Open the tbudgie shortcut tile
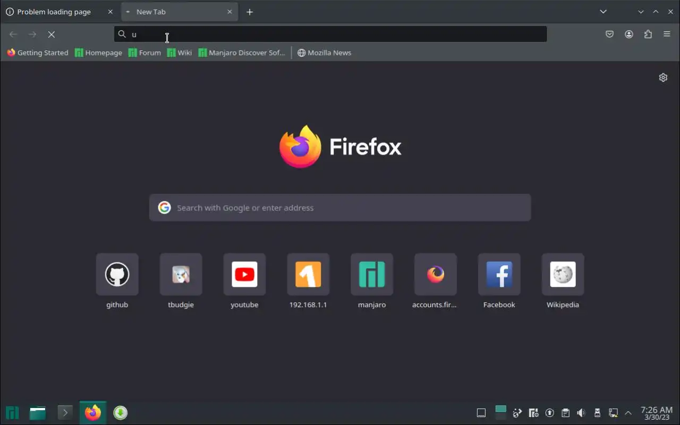Screen dimensions: 680x425 pyautogui.click(x=181, y=282)
